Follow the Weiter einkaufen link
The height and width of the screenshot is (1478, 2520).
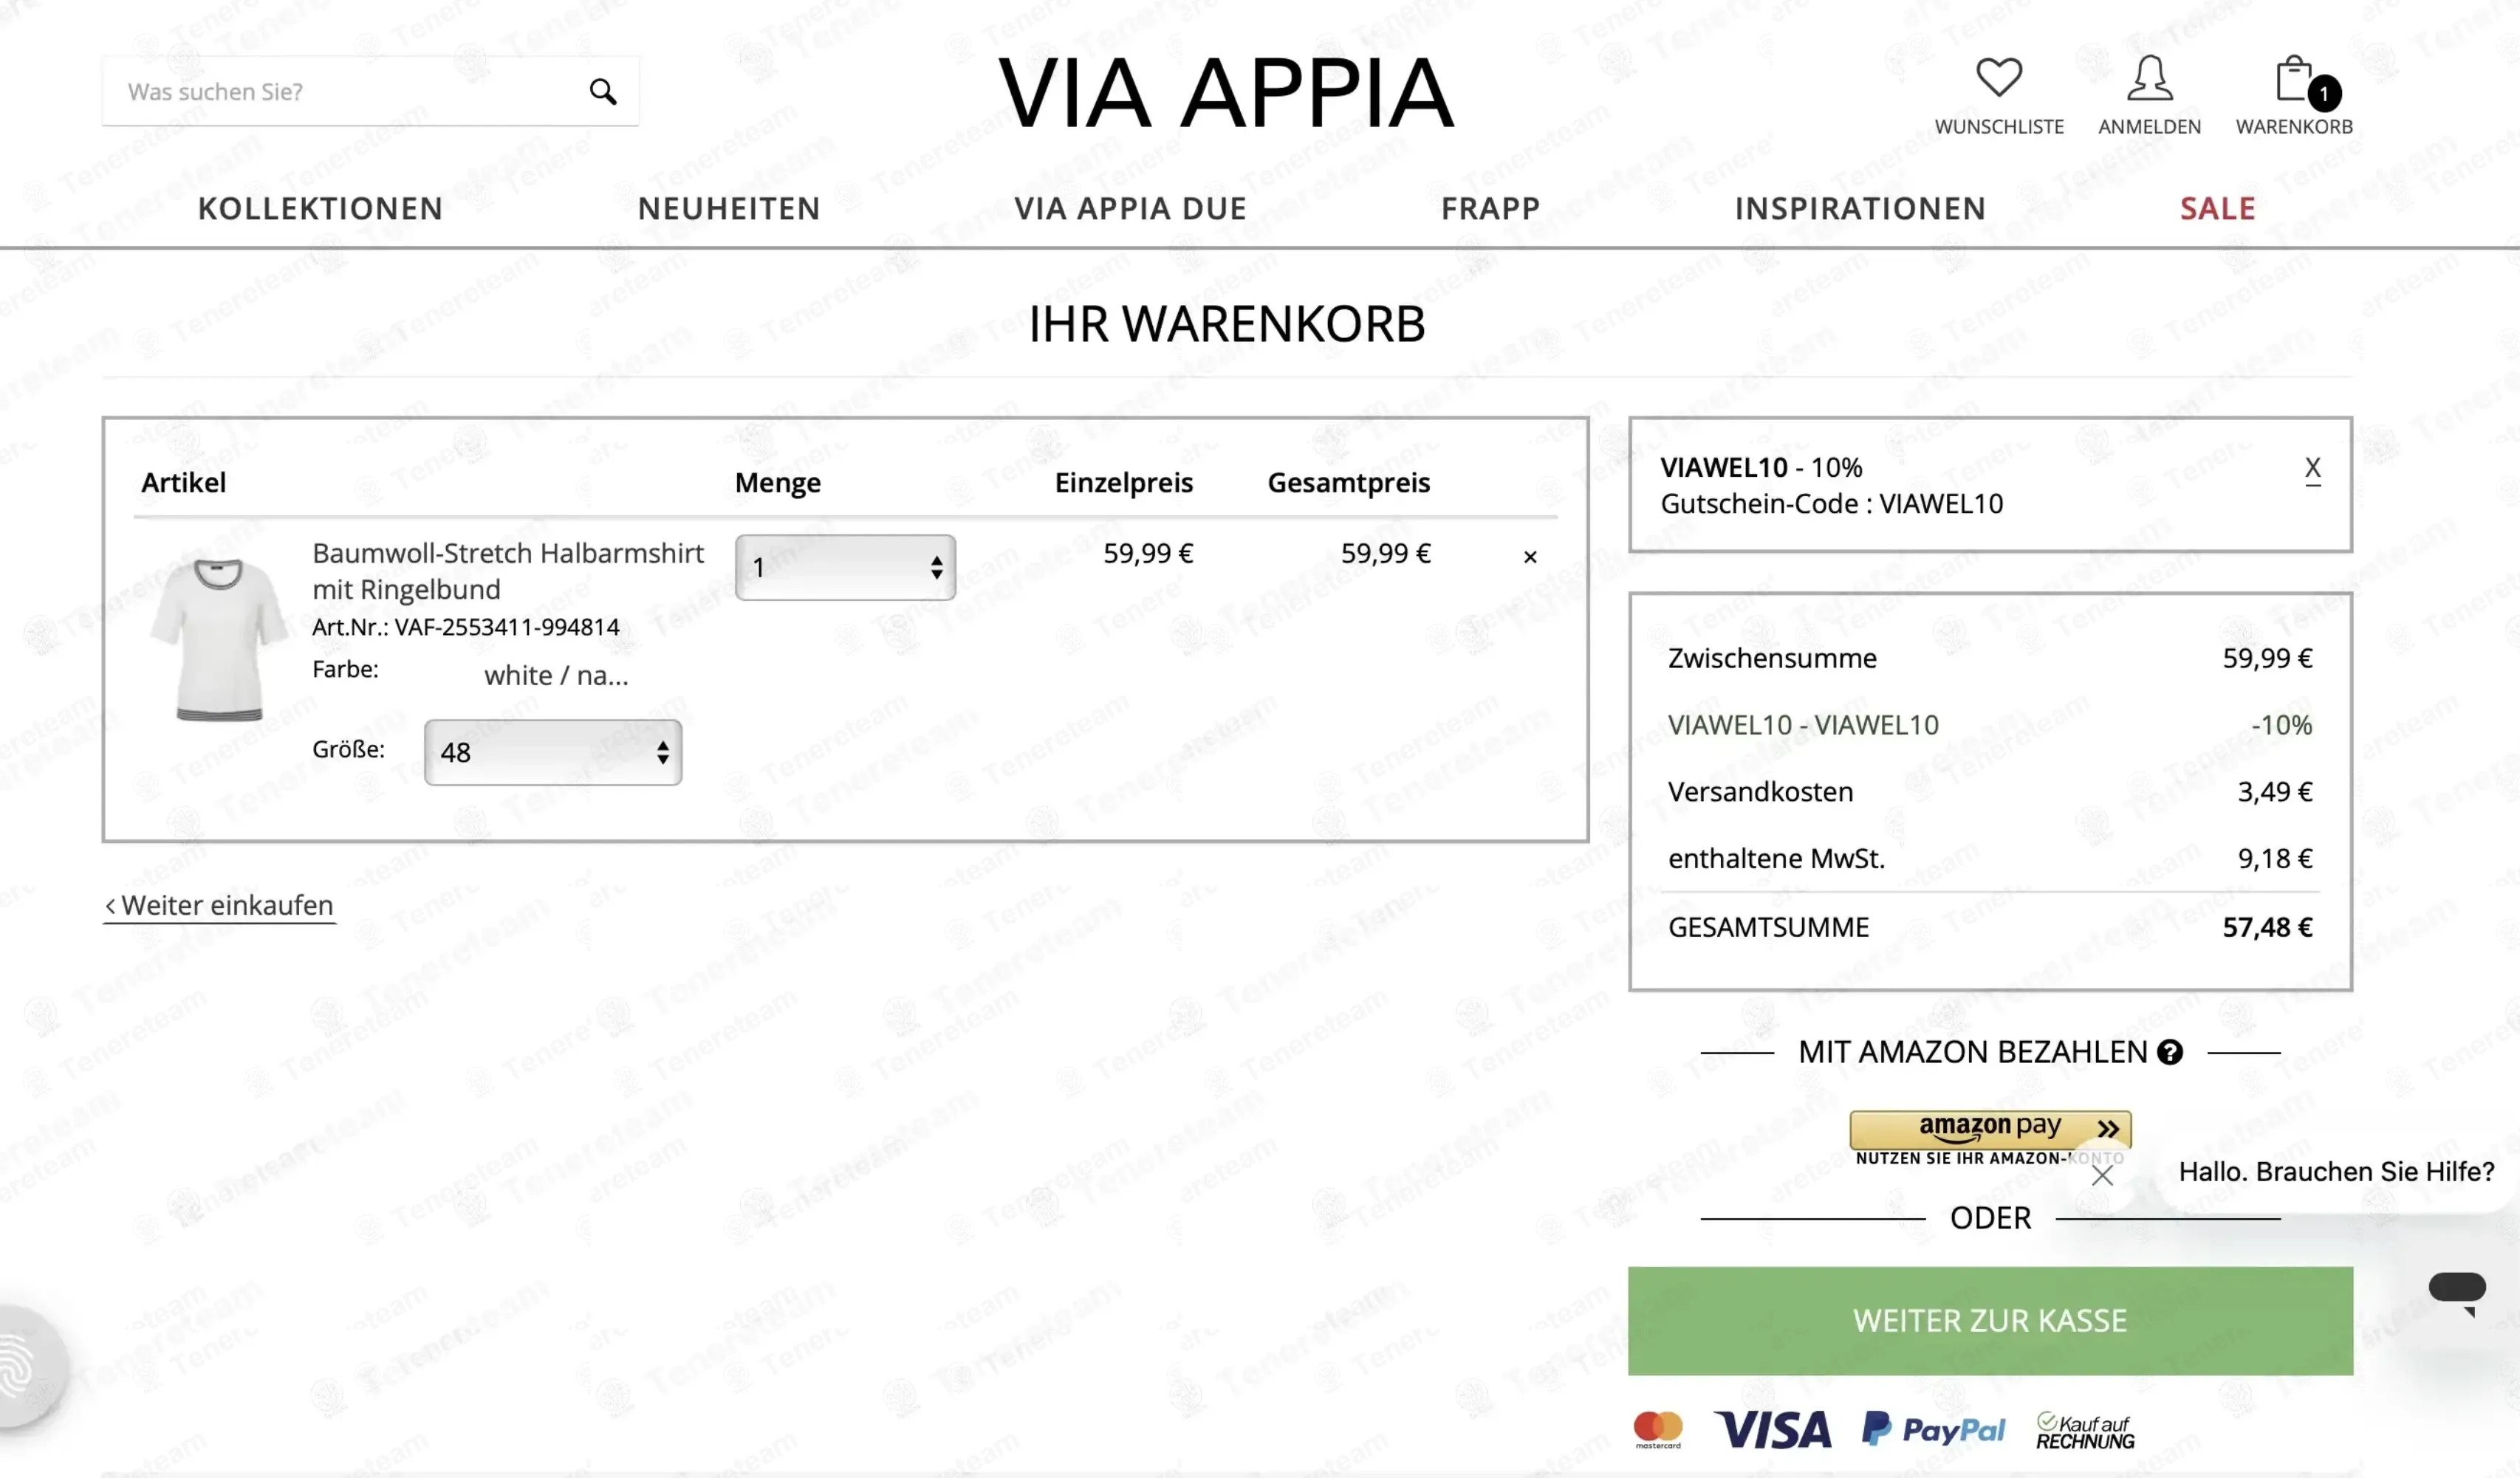[219, 905]
